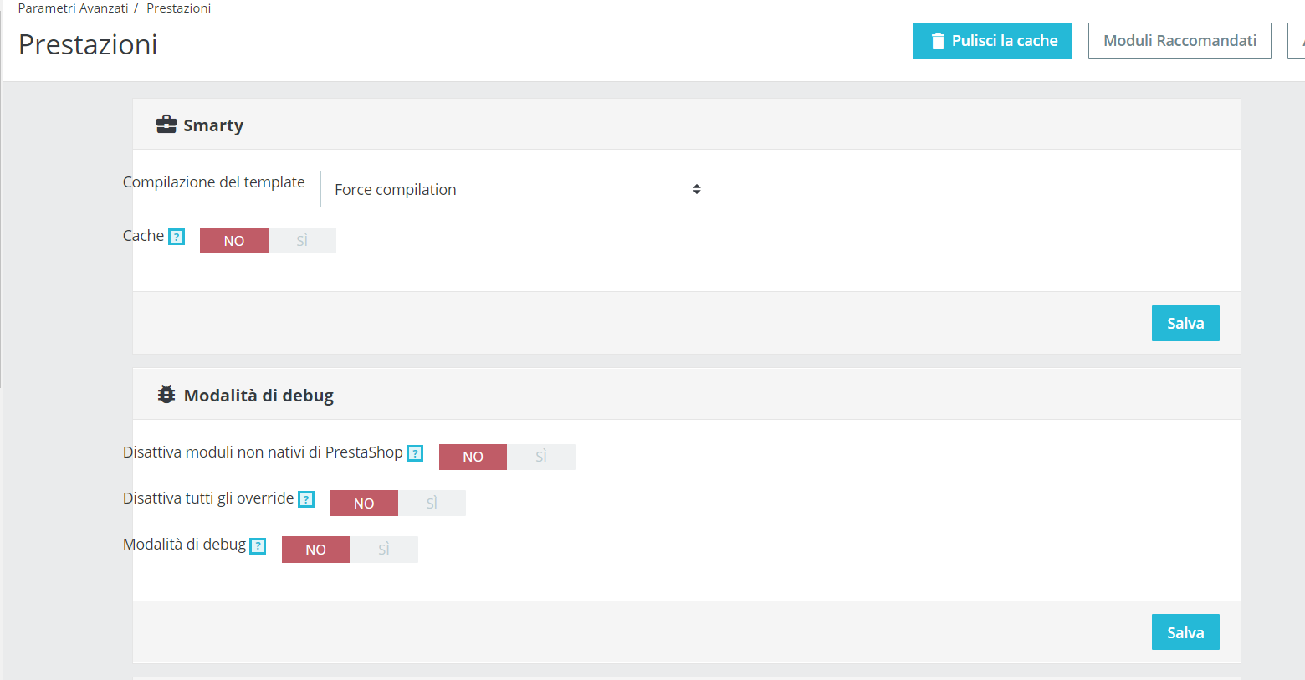This screenshot has width=1305, height=680.
Task: Click the Prestazioni breadcrumb item
Action: tap(178, 8)
